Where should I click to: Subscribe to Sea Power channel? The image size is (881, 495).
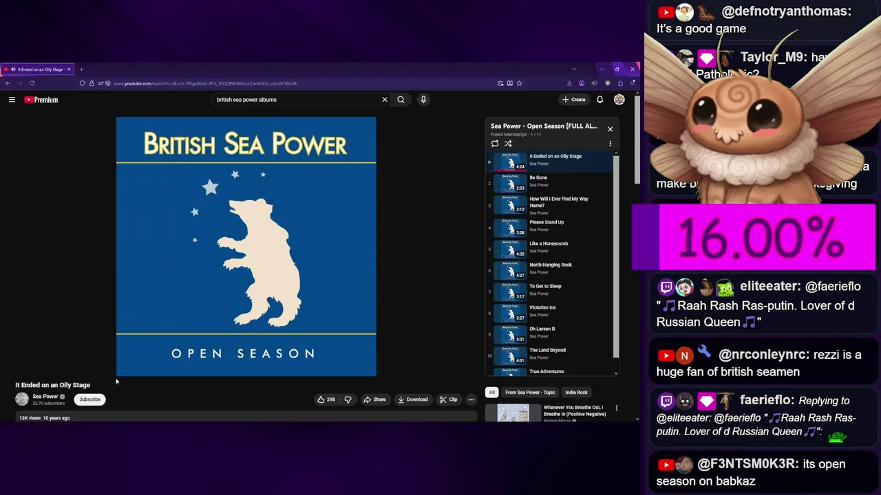(x=89, y=399)
